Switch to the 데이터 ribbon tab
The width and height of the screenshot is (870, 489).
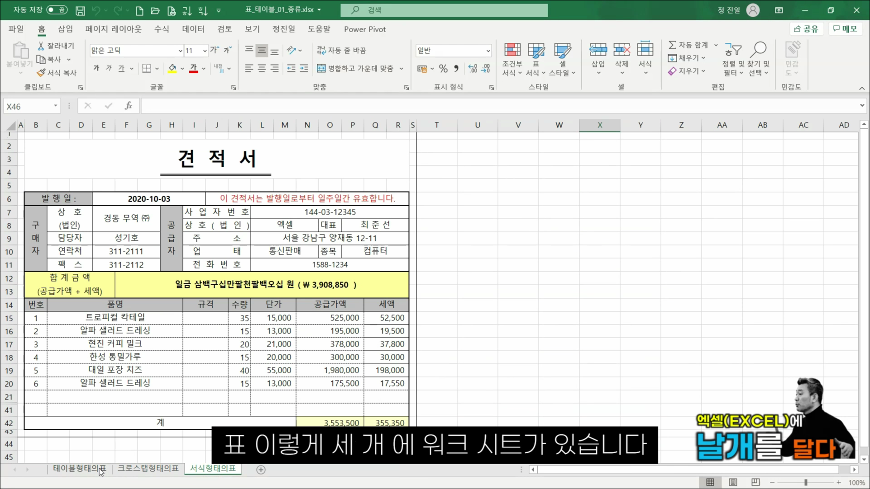tap(193, 29)
